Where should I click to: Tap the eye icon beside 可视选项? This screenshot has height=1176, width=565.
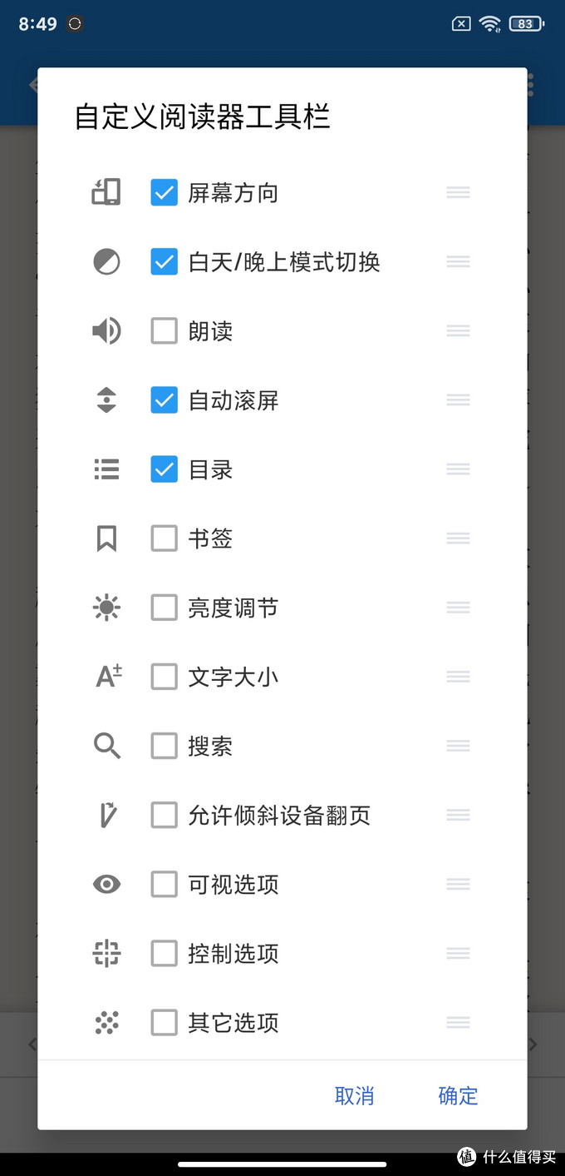point(106,884)
